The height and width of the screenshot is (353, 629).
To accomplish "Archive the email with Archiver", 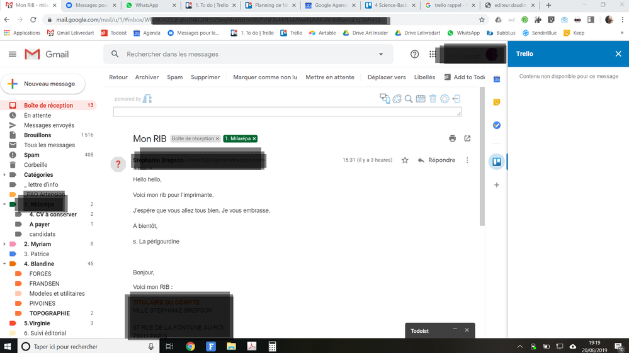I will pos(147,77).
